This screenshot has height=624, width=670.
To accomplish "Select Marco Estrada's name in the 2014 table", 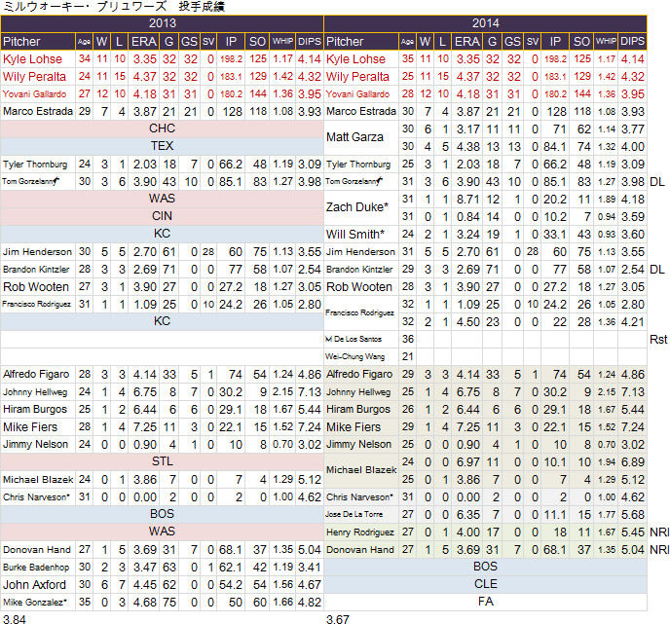I will [361, 112].
